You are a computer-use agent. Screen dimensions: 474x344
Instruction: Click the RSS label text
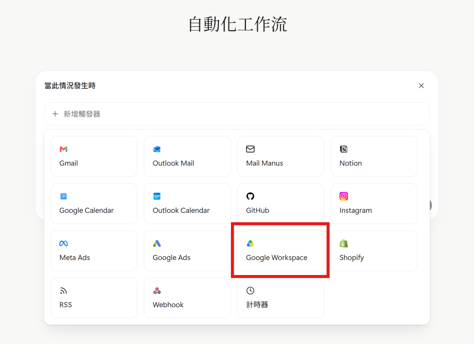click(66, 305)
